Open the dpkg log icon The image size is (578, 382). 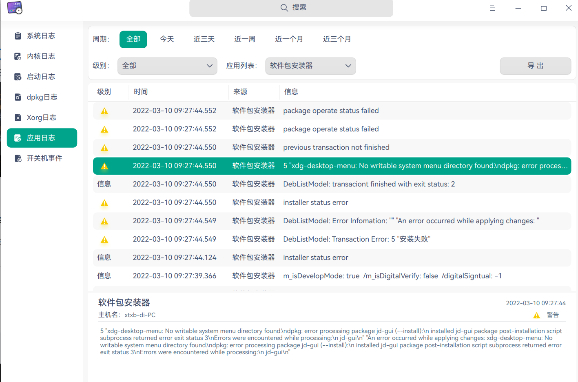(x=18, y=97)
